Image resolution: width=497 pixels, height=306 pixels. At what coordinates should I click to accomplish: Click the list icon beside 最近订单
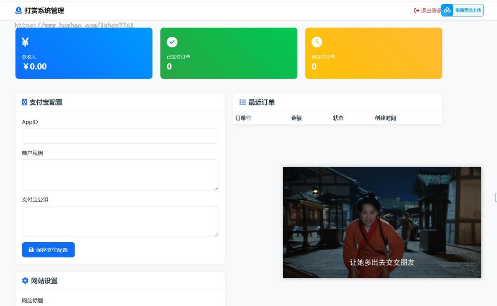pos(243,102)
